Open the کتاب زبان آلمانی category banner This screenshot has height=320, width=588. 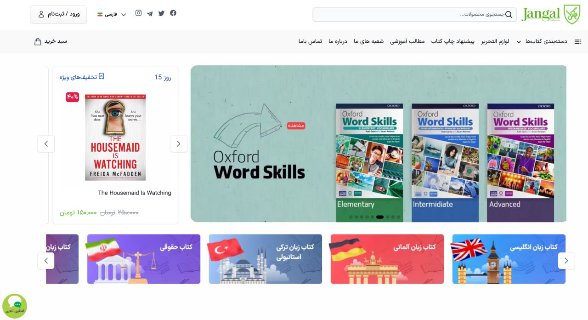click(x=387, y=259)
